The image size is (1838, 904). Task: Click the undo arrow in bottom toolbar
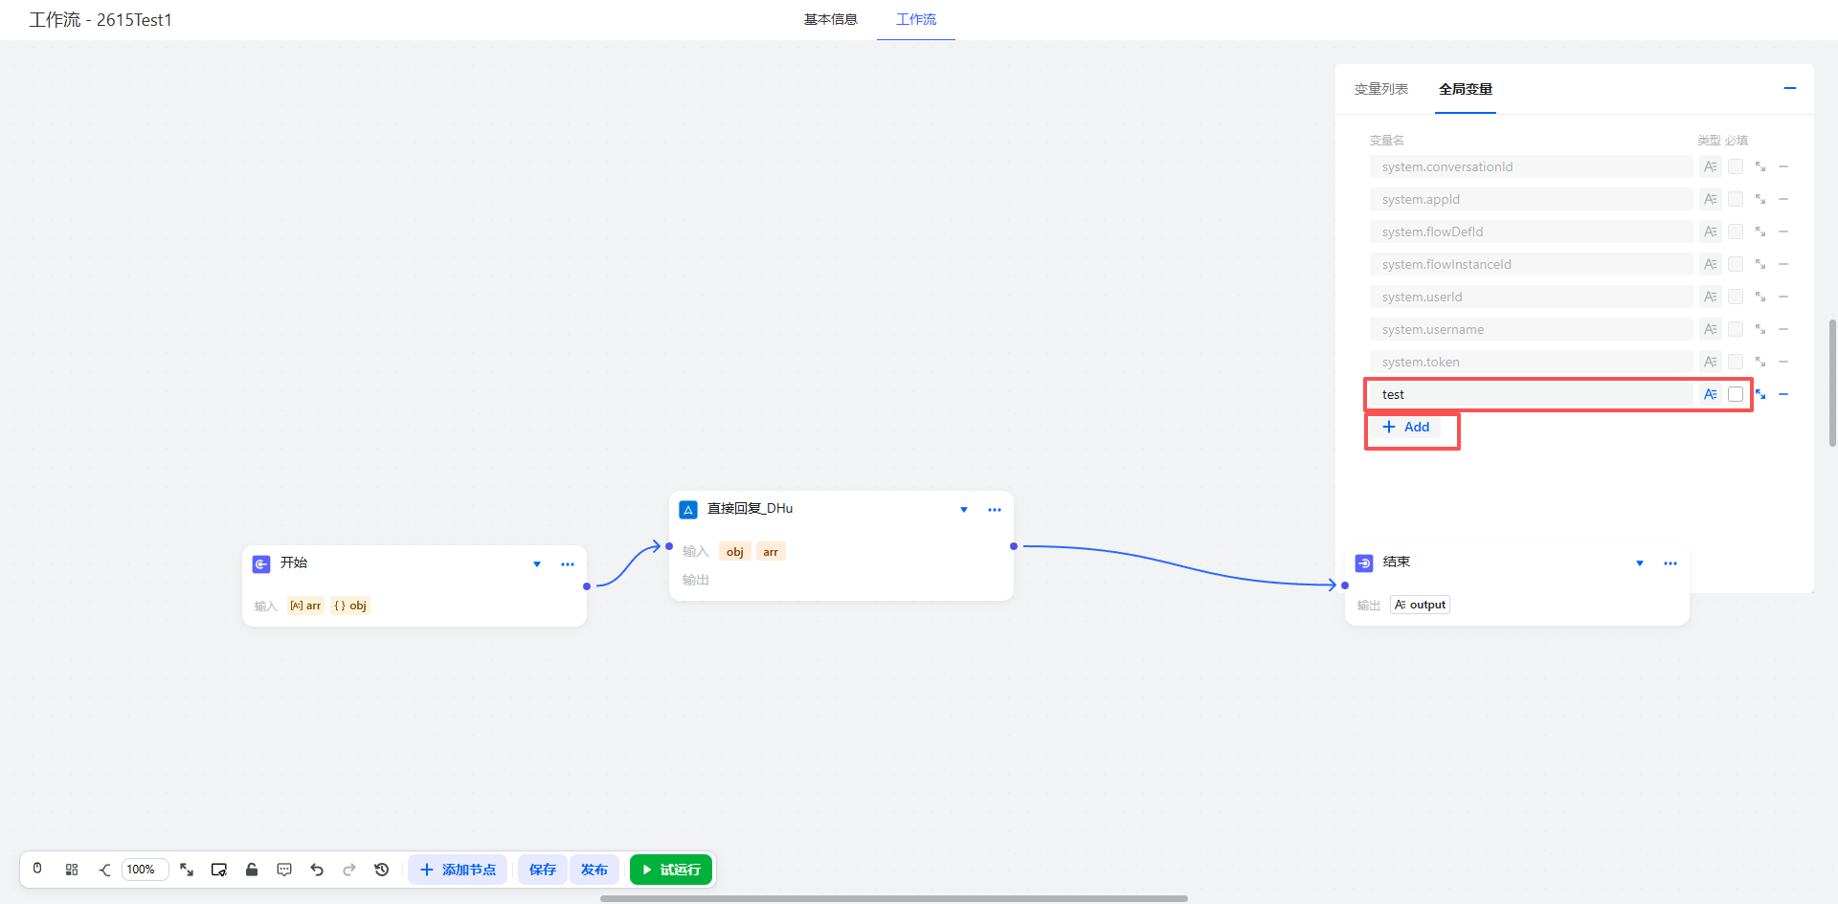(x=317, y=870)
